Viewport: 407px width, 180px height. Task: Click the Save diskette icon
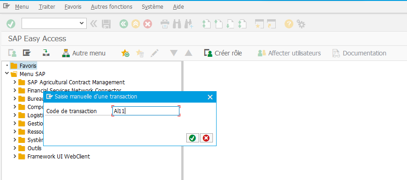[x=106, y=24]
